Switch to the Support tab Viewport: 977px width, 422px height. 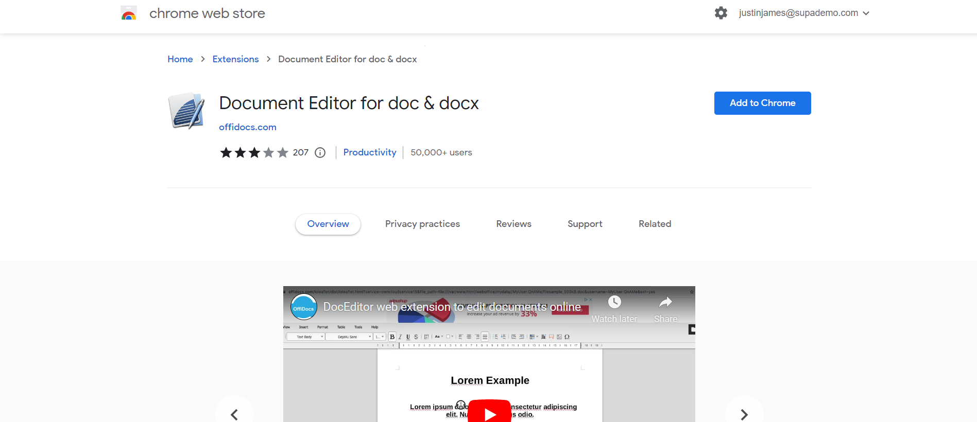pyautogui.click(x=585, y=224)
